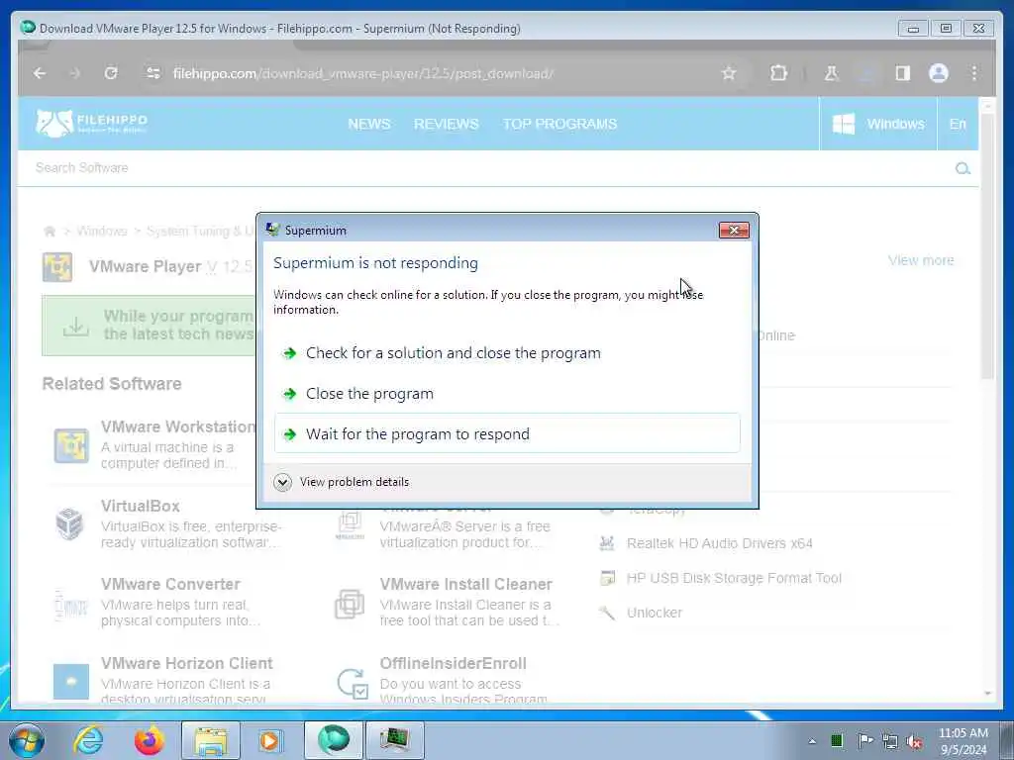Image resolution: width=1014 pixels, height=760 pixels.
Task: Open the VMware Workstation link
Action: tap(178, 427)
